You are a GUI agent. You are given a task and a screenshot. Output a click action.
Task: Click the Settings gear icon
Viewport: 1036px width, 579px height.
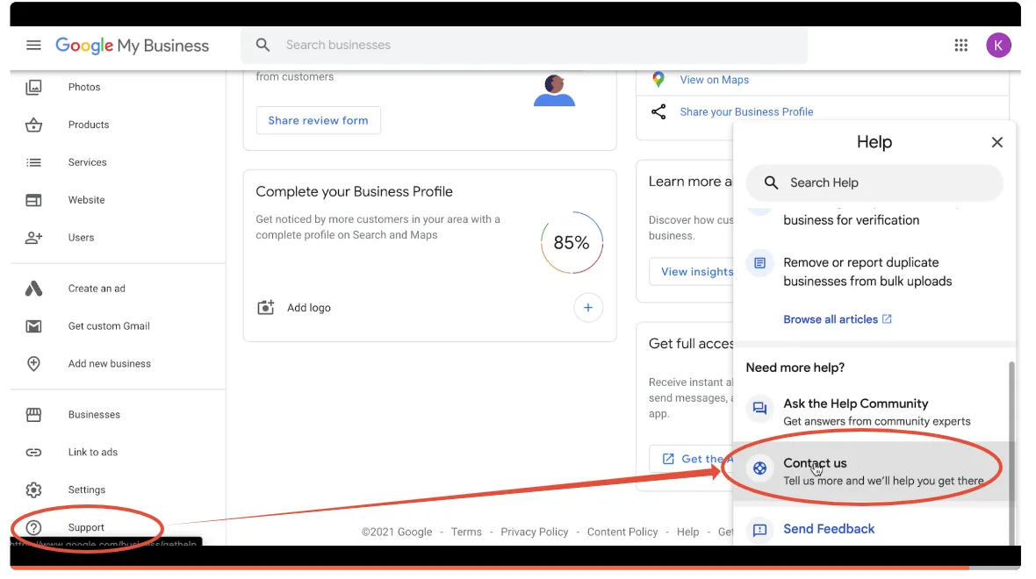click(x=33, y=490)
